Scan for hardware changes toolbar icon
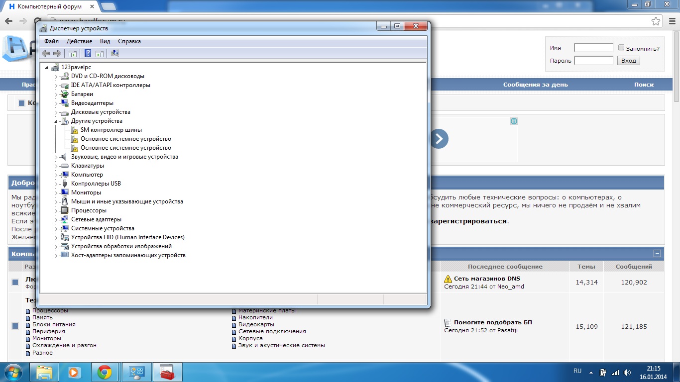This screenshot has width=680, height=382. click(x=115, y=53)
